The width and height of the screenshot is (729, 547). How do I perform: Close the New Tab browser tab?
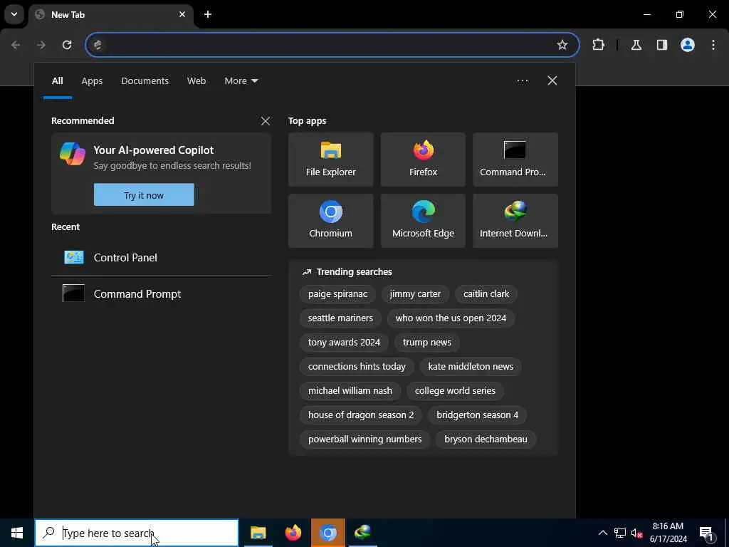point(182,14)
